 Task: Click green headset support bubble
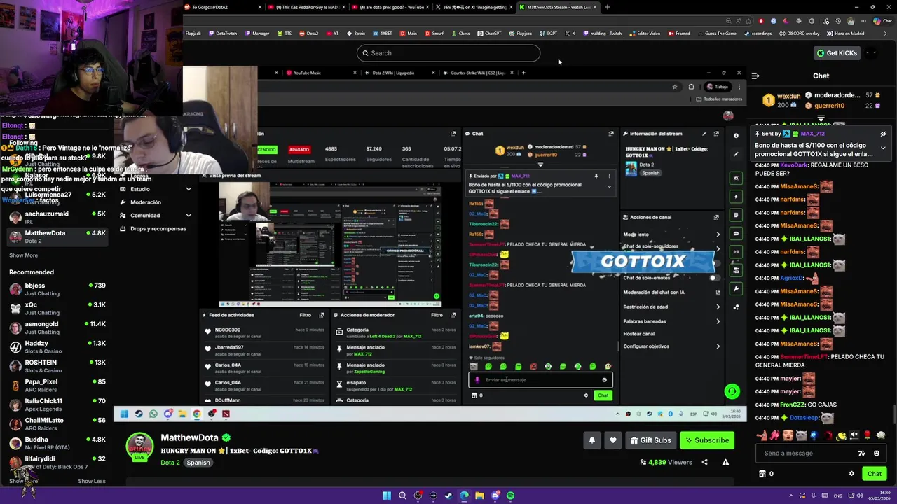pos(732,392)
